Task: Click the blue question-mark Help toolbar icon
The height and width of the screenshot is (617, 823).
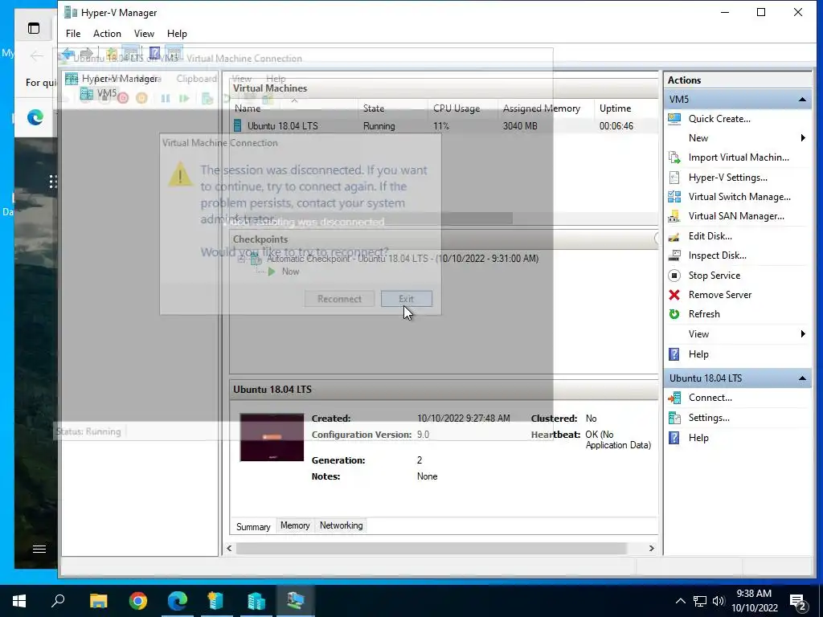Action: point(154,54)
